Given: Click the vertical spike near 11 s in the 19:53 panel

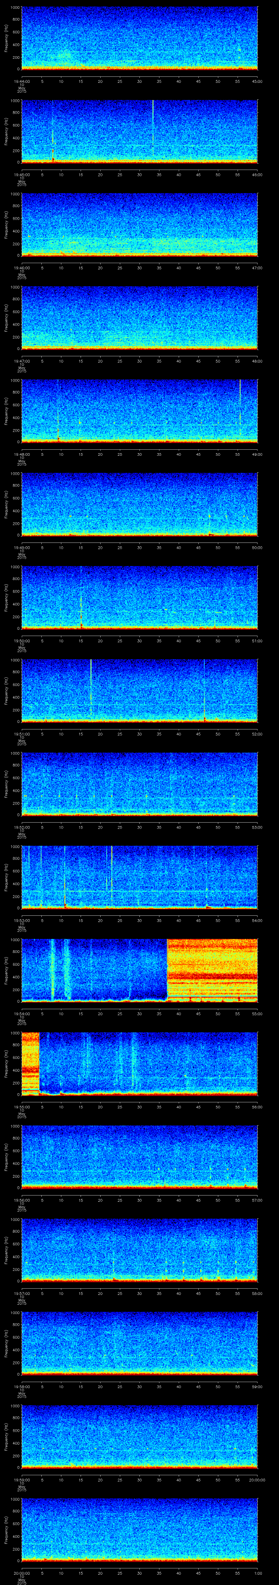Looking at the screenshot, I should (65, 877).
